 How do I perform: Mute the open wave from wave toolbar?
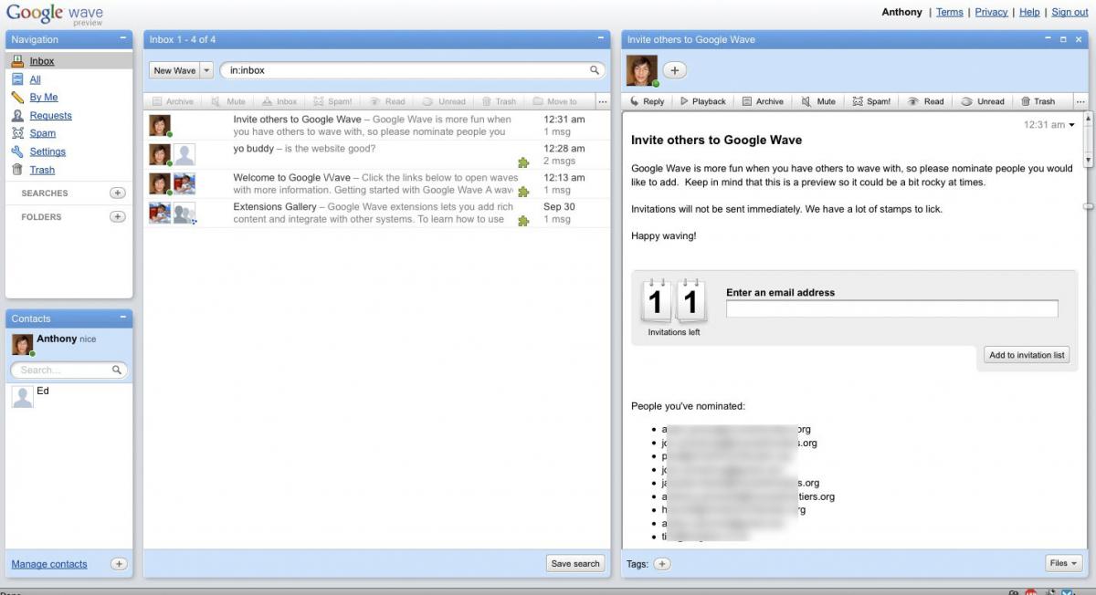coord(818,101)
